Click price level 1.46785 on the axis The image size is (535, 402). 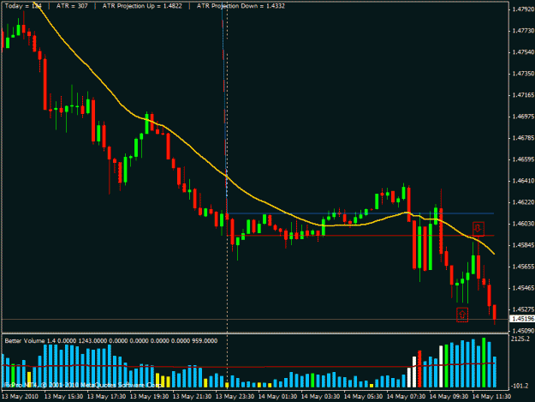coord(523,138)
